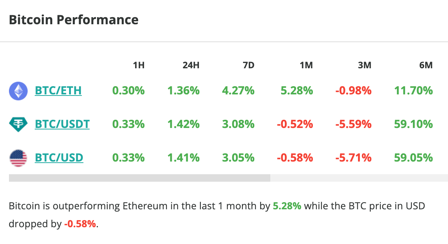
Task: Select the 24H column header
Action: point(191,65)
